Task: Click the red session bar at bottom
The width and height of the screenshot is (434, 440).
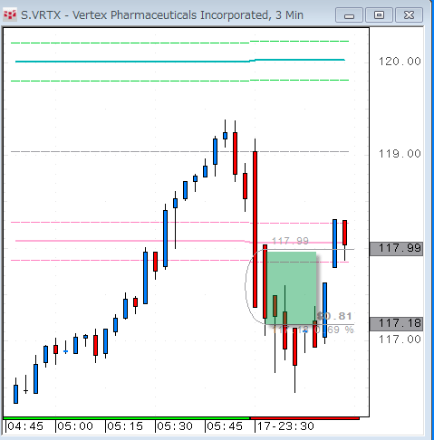Action: pos(304,418)
